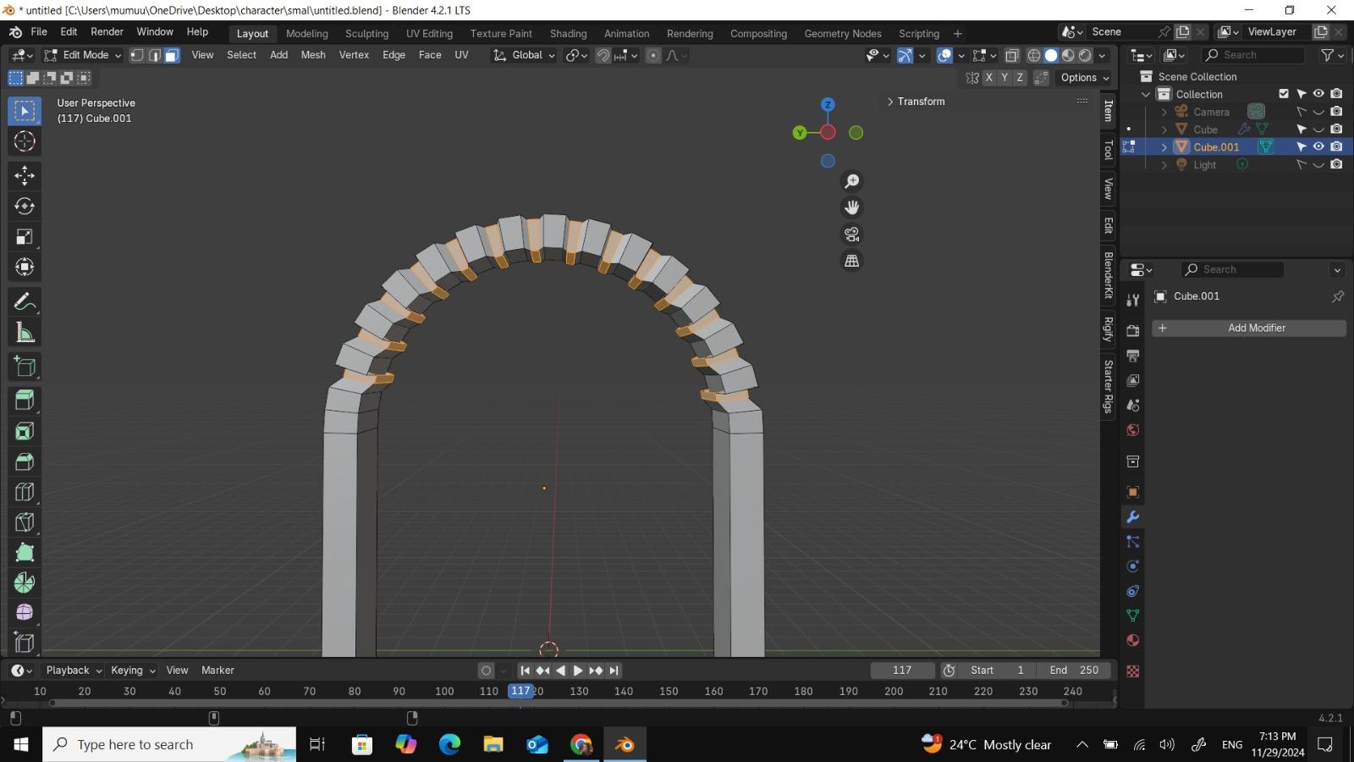Open the Render menu

107,31
